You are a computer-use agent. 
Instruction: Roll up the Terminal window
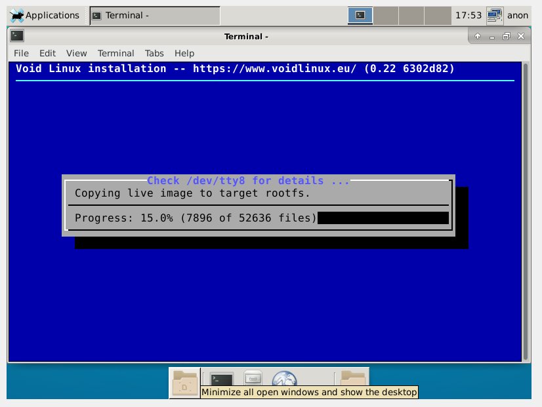pos(478,36)
